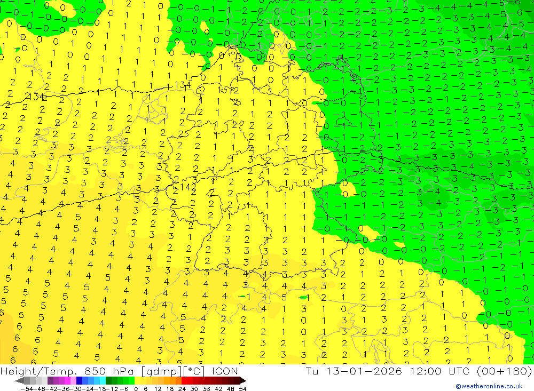Screen dimensions: 534x391
Task: Click the -54 legend scale label
Action: (27, 389)
